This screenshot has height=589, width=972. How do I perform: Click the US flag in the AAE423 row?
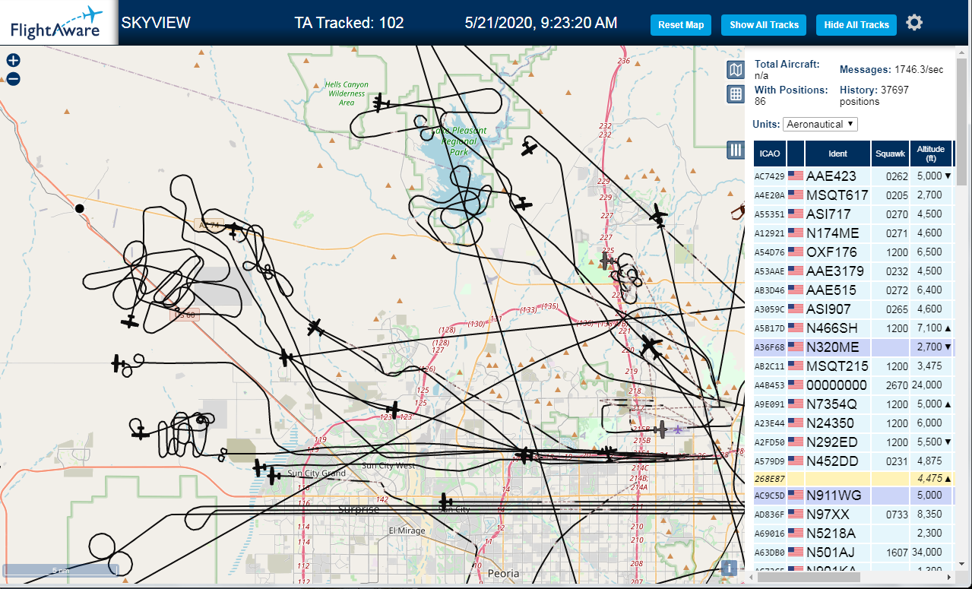coord(796,176)
